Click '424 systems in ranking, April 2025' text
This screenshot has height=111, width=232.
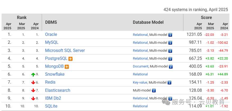(x=196, y=10)
